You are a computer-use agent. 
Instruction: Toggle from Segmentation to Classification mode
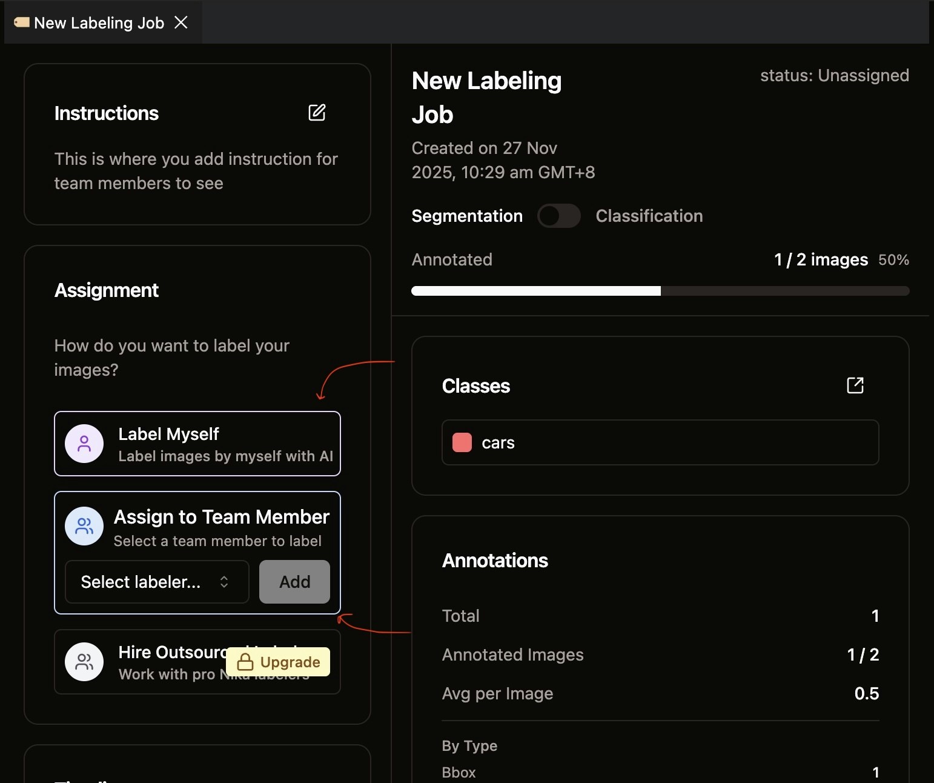coord(558,216)
